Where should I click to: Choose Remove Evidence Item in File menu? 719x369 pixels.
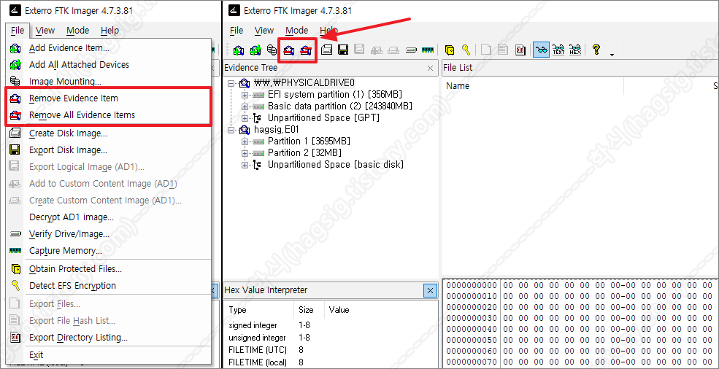[109, 98]
